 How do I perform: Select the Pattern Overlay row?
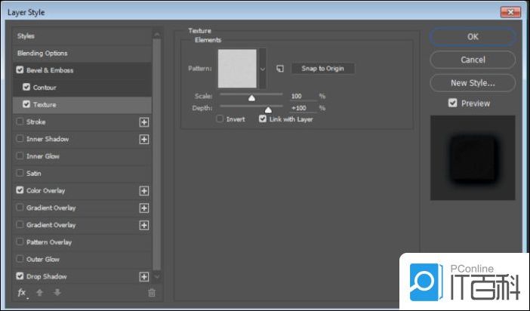pos(82,242)
